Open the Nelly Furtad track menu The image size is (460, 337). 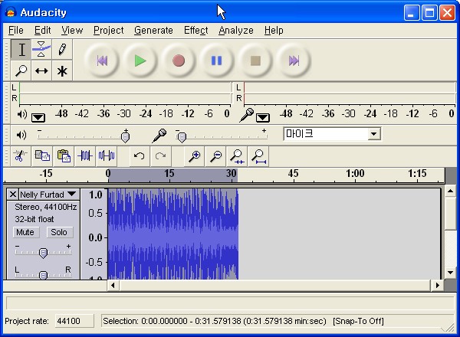pyautogui.click(x=48, y=195)
